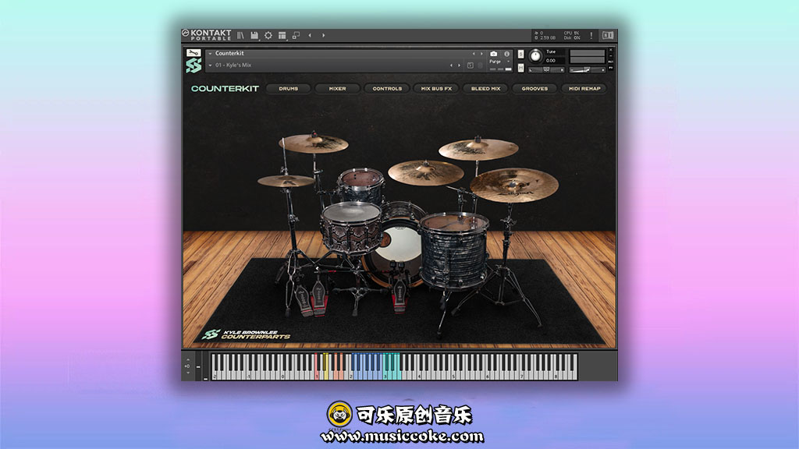Click the minimize rack view icon
The image size is (799, 449).
click(x=296, y=35)
